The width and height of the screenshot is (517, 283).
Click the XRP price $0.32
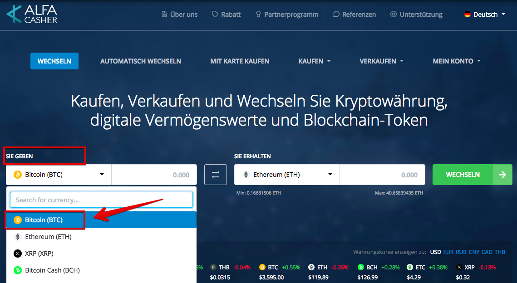pos(463,278)
